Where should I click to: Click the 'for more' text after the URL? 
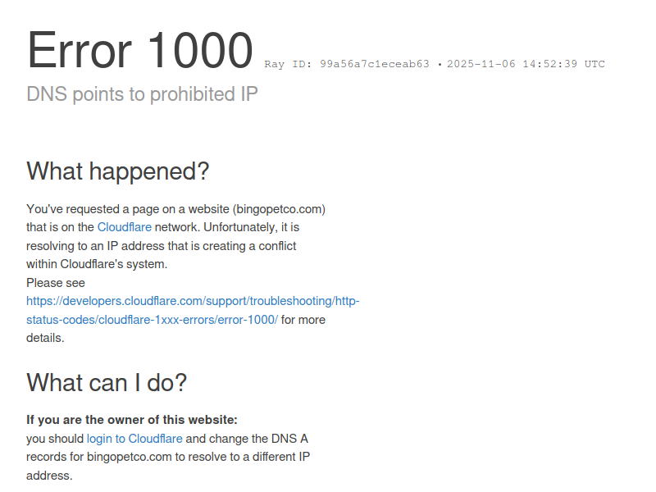click(x=303, y=320)
